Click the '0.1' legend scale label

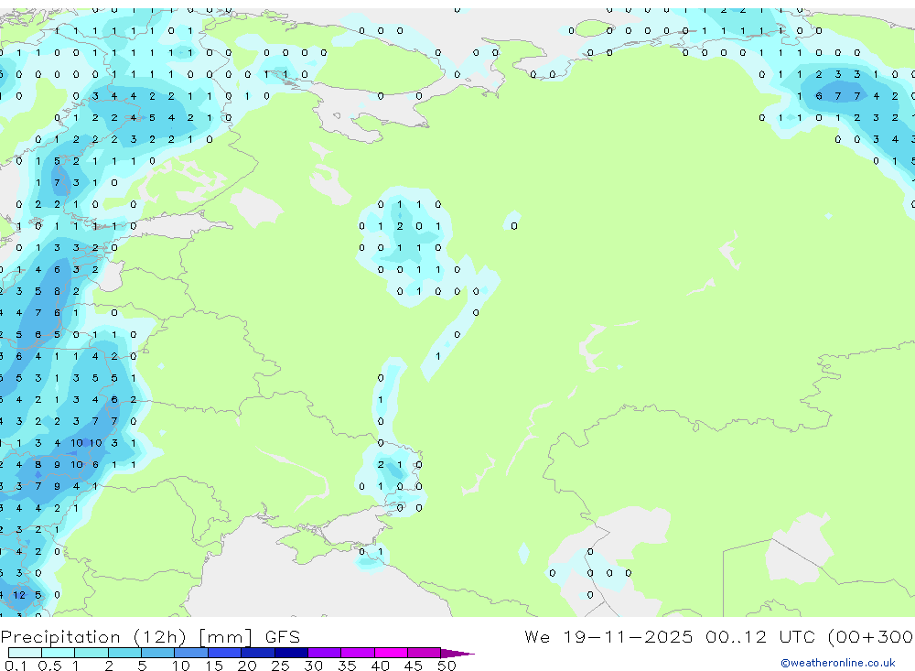16,666
